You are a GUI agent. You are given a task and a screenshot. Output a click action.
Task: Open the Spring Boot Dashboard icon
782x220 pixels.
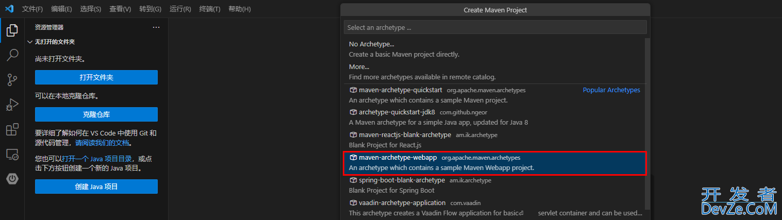click(12, 179)
